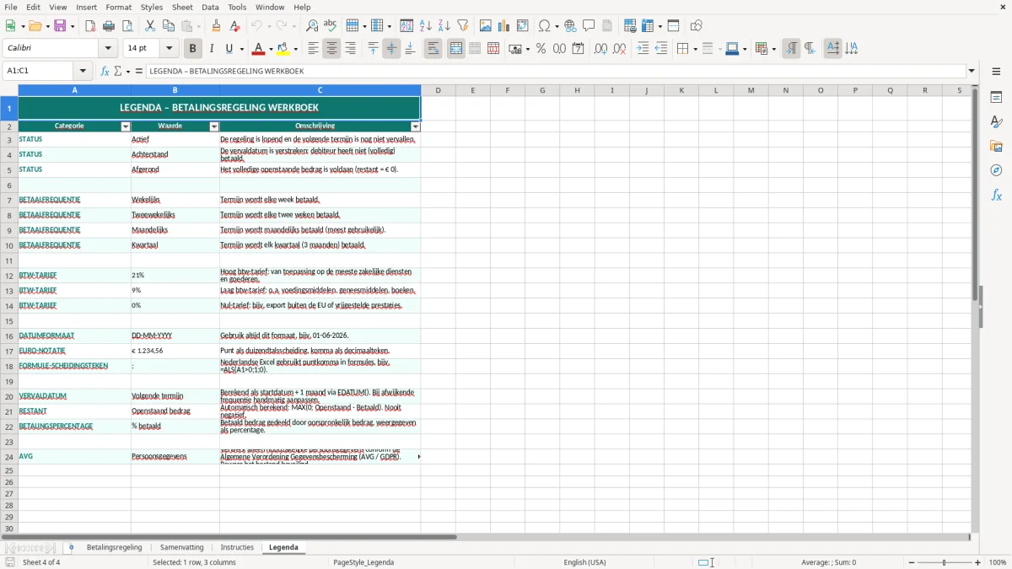Screen dimensions: 1012x569
Task: Center cell text horizontally
Action: point(331,49)
